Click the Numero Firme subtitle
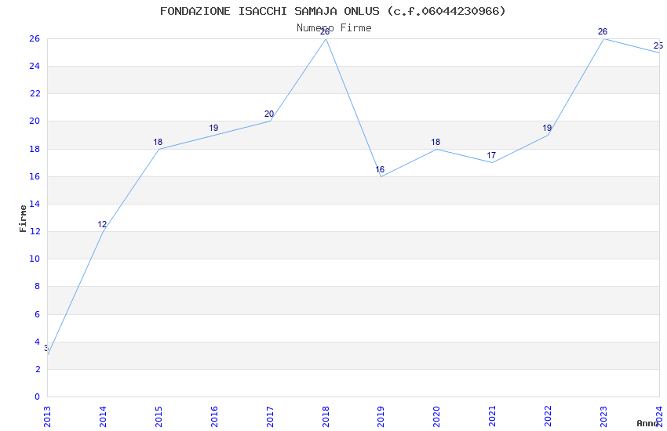This screenshot has height=431, width=667. click(x=334, y=27)
